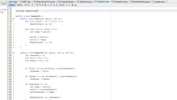Click 'public class HeapSort' declaration
Image resolution: width=177 pixels, height=100 pixels.
coord(28,16)
